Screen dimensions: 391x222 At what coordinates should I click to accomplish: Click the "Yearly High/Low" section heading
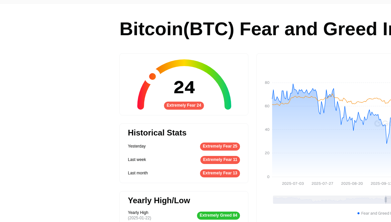pos(159,201)
